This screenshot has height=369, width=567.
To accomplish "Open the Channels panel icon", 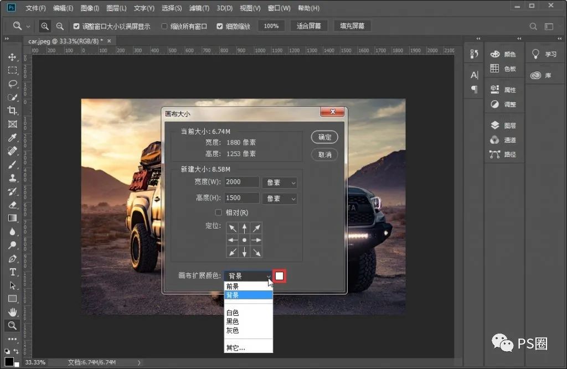I will click(x=494, y=139).
